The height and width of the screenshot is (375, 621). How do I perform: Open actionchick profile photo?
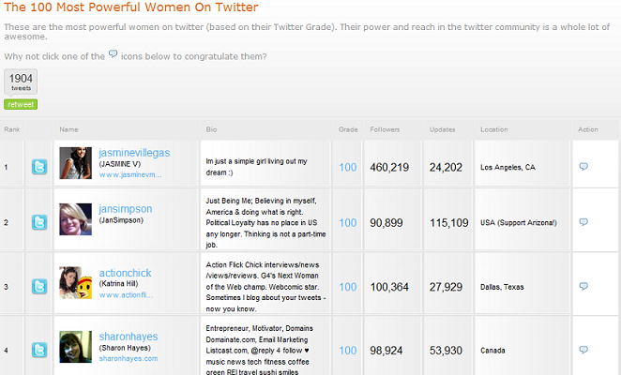(76, 283)
